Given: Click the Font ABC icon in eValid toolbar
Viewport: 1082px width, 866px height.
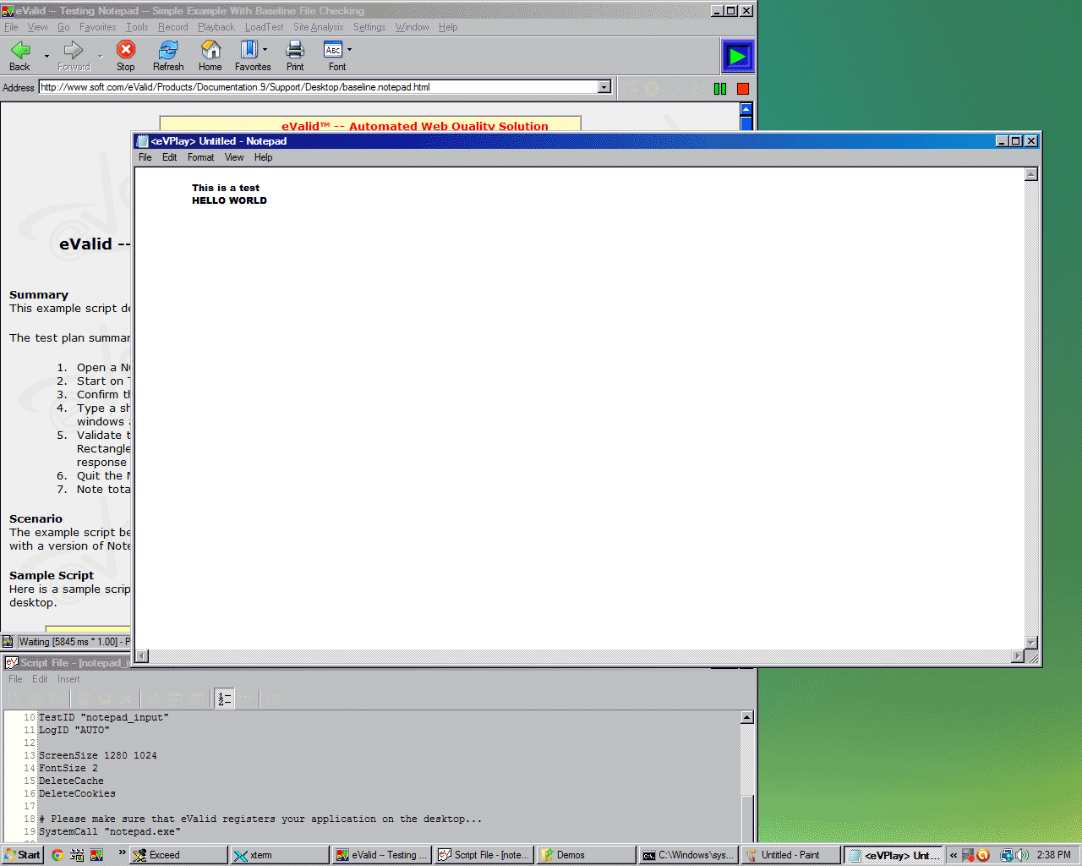Looking at the screenshot, I should (x=333, y=50).
